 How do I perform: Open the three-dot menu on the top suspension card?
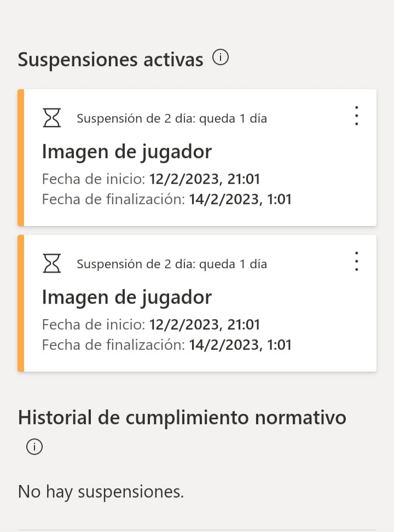tap(356, 116)
